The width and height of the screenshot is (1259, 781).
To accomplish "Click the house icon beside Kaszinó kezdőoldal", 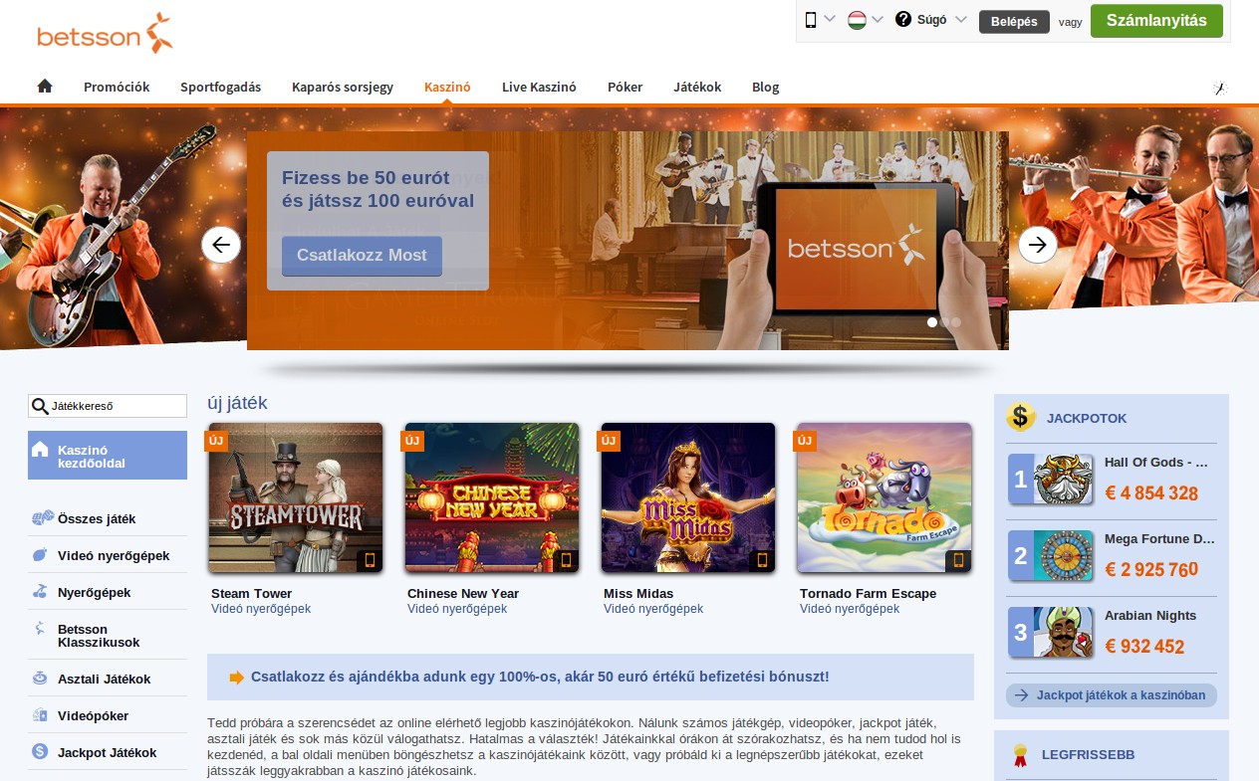I will coord(40,450).
